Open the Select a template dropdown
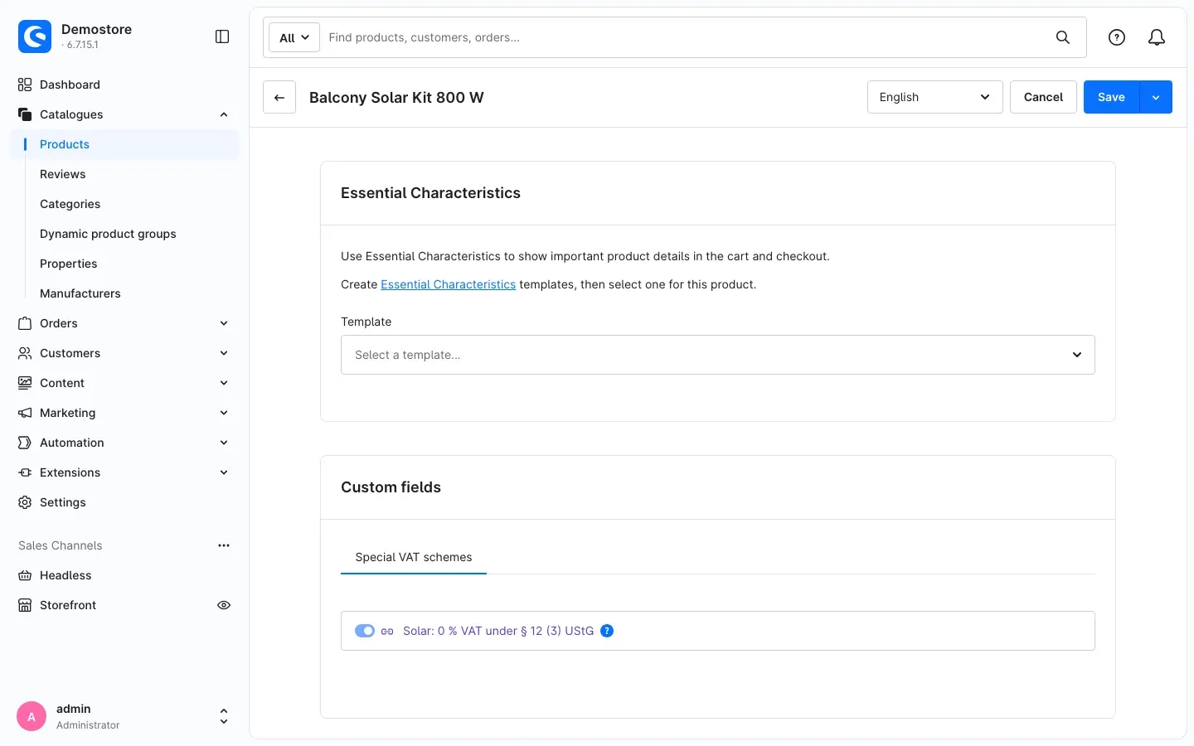This screenshot has height=746, width=1194. coord(718,355)
